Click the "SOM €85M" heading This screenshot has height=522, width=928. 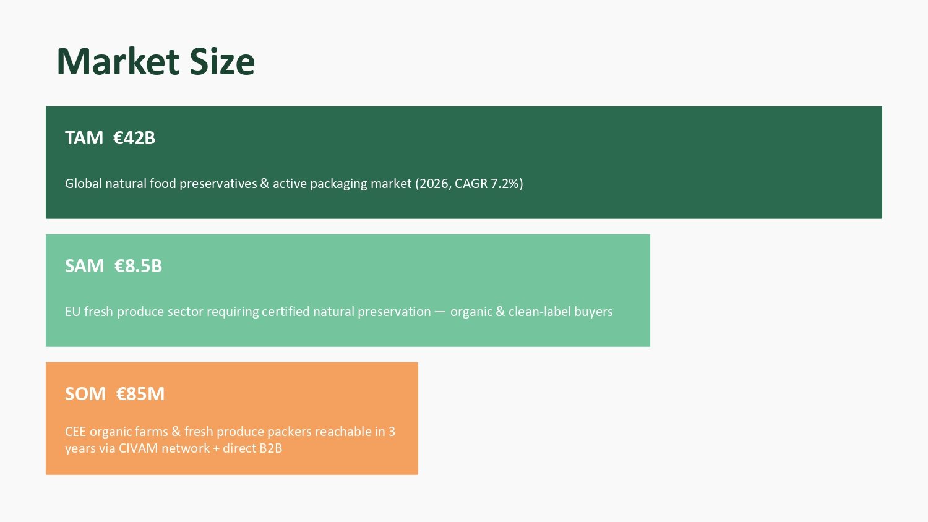pos(115,394)
